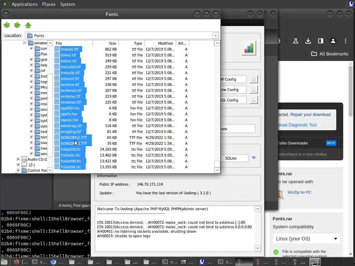This screenshot has height=266, width=355.
Task: Click the UwAmp log scroll down arrow
Action: tap(258, 248)
